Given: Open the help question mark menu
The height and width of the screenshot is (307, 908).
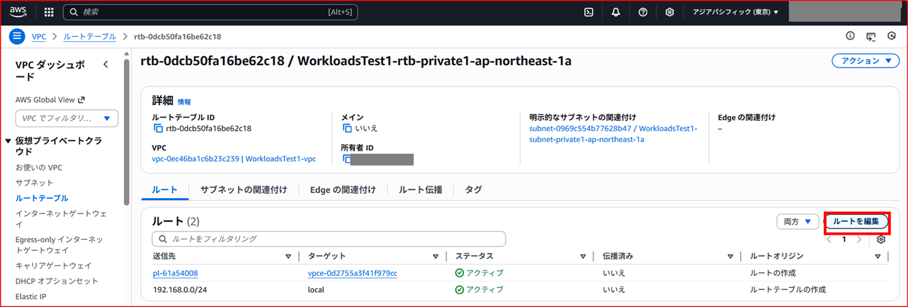Looking at the screenshot, I should click(642, 12).
